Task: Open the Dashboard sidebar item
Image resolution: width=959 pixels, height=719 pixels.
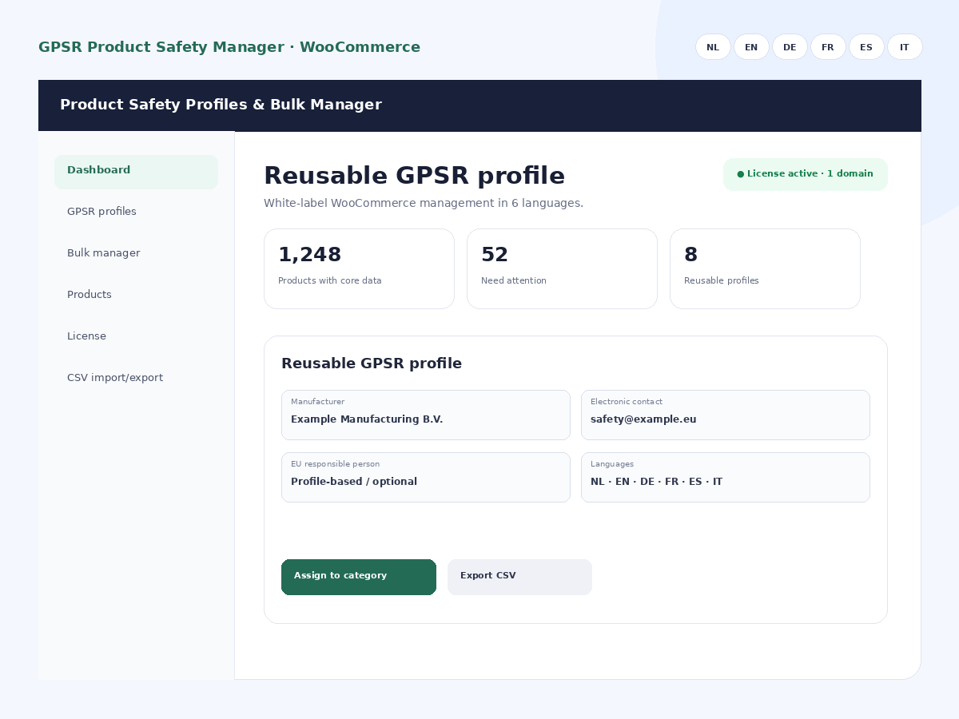Action: coord(136,172)
